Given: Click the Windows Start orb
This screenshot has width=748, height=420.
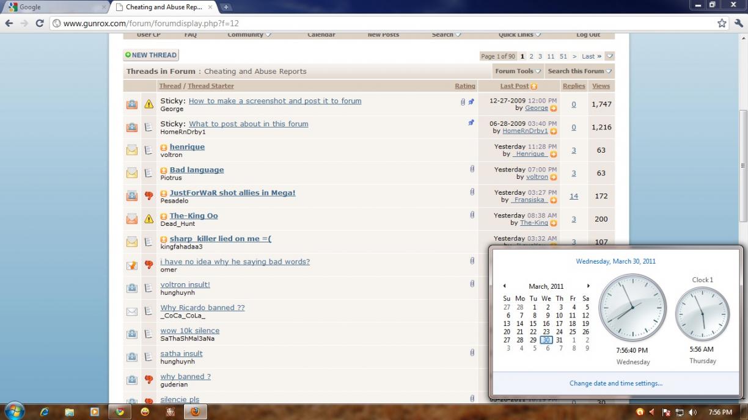Looking at the screenshot, I should [14, 411].
